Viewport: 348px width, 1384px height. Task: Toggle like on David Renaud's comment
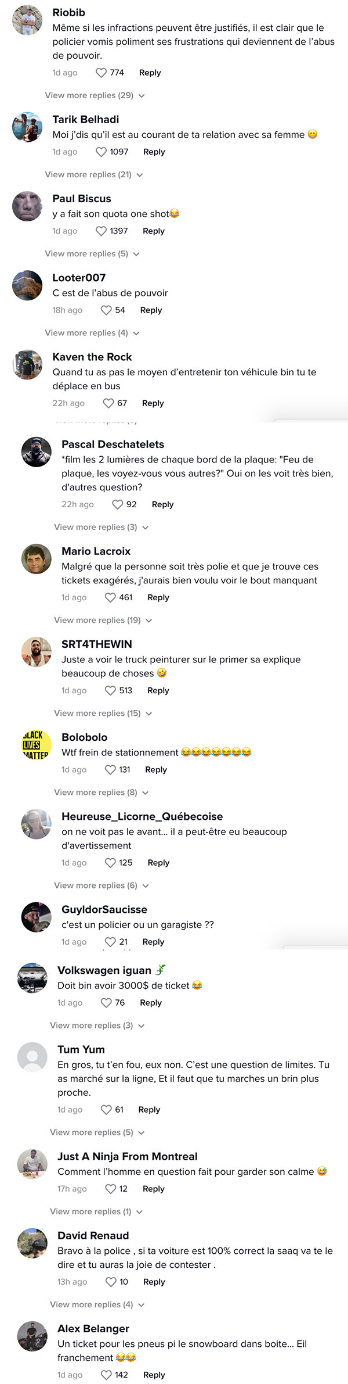click(x=111, y=1282)
